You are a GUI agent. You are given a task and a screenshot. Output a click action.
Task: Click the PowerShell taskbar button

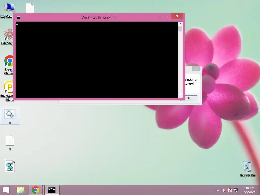(52, 190)
